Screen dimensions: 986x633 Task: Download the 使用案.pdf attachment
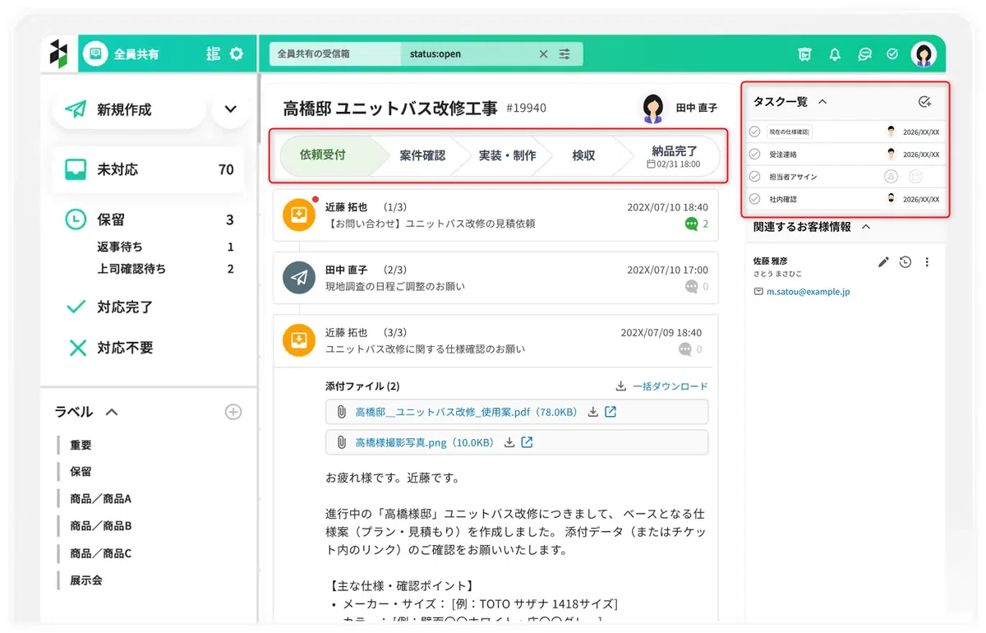[x=593, y=412]
